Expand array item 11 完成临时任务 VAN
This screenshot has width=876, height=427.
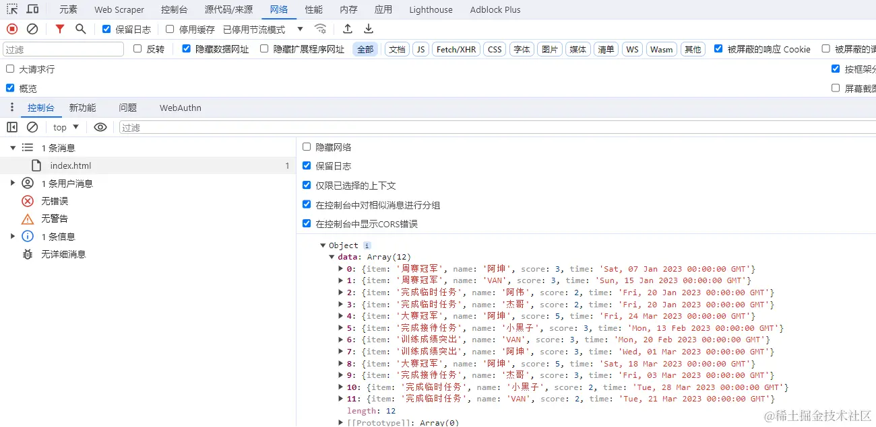341,399
